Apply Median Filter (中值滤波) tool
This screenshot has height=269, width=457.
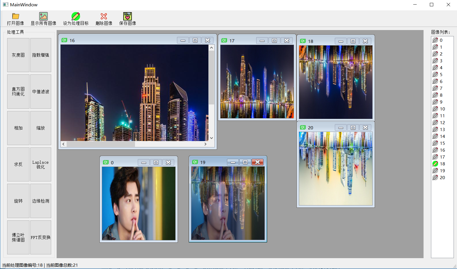point(41,92)
